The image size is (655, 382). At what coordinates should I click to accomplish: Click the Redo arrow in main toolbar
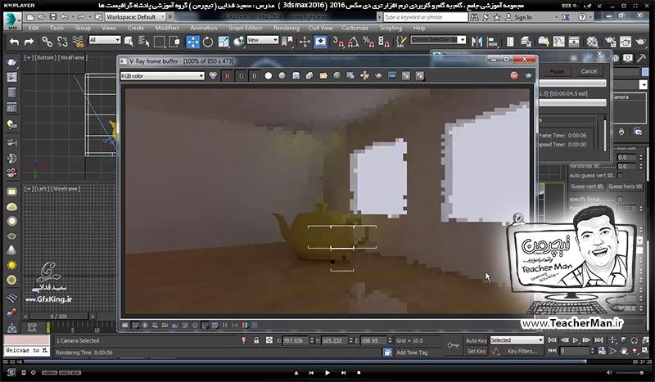(x=29, y=42)
